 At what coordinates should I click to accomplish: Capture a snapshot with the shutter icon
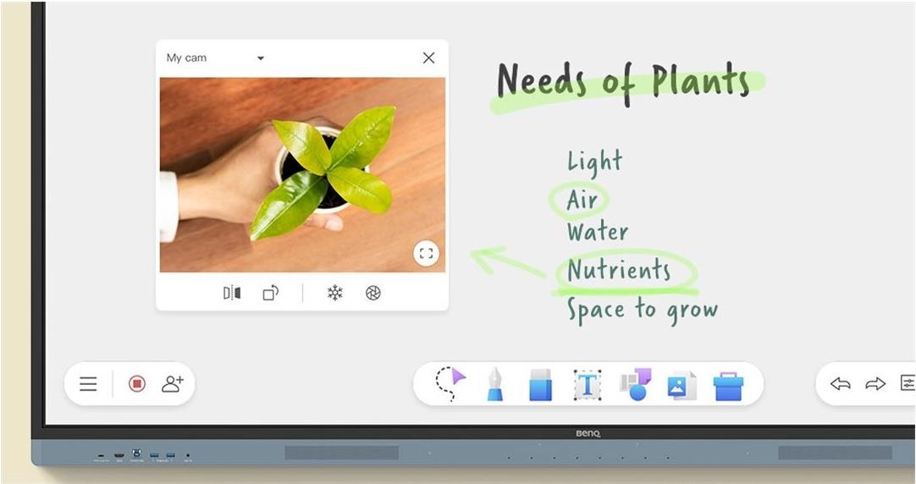pyautogui.click(x=373, y=293)
